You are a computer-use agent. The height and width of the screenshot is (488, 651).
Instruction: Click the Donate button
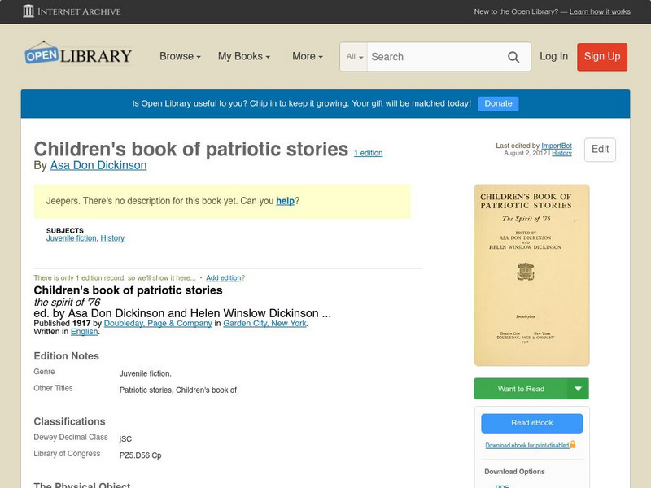pyautogui.click(x=497, y=103)
